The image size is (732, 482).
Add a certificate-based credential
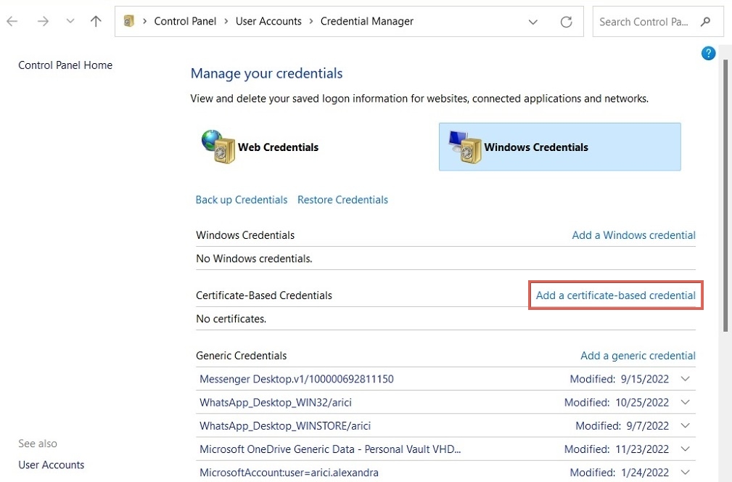[615, 295]
